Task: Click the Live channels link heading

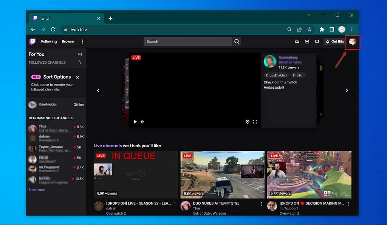Action: [108, 145]
